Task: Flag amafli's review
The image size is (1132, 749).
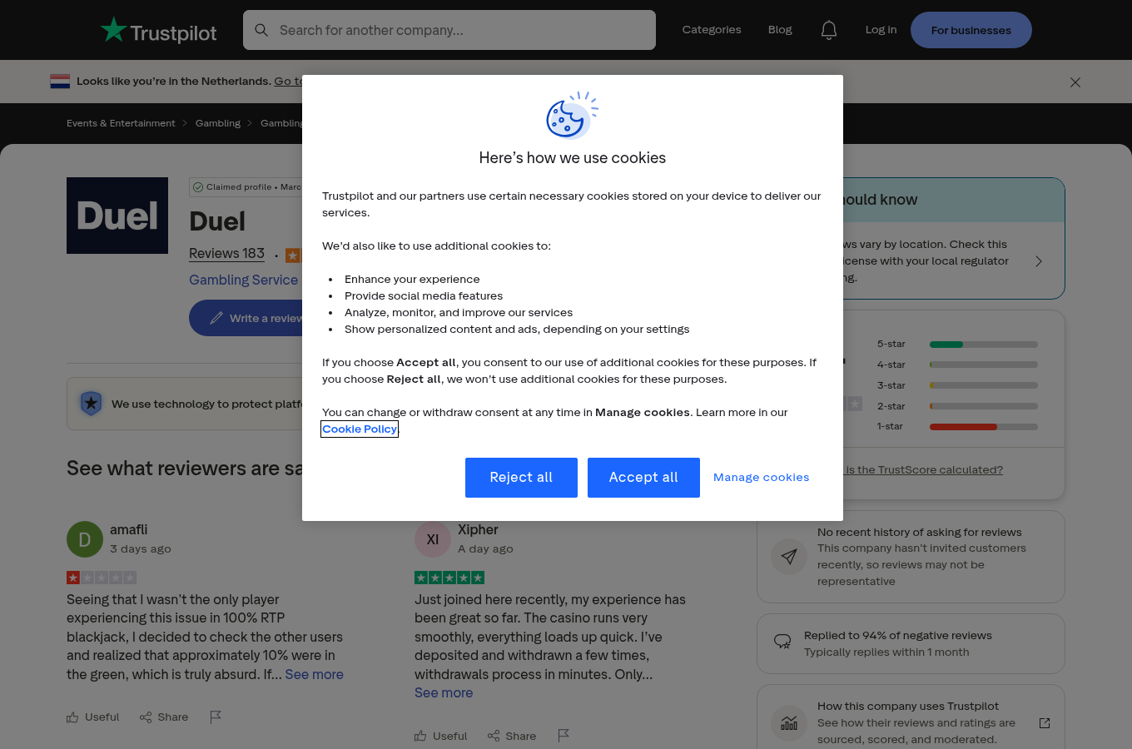Action: click(216, 717)
